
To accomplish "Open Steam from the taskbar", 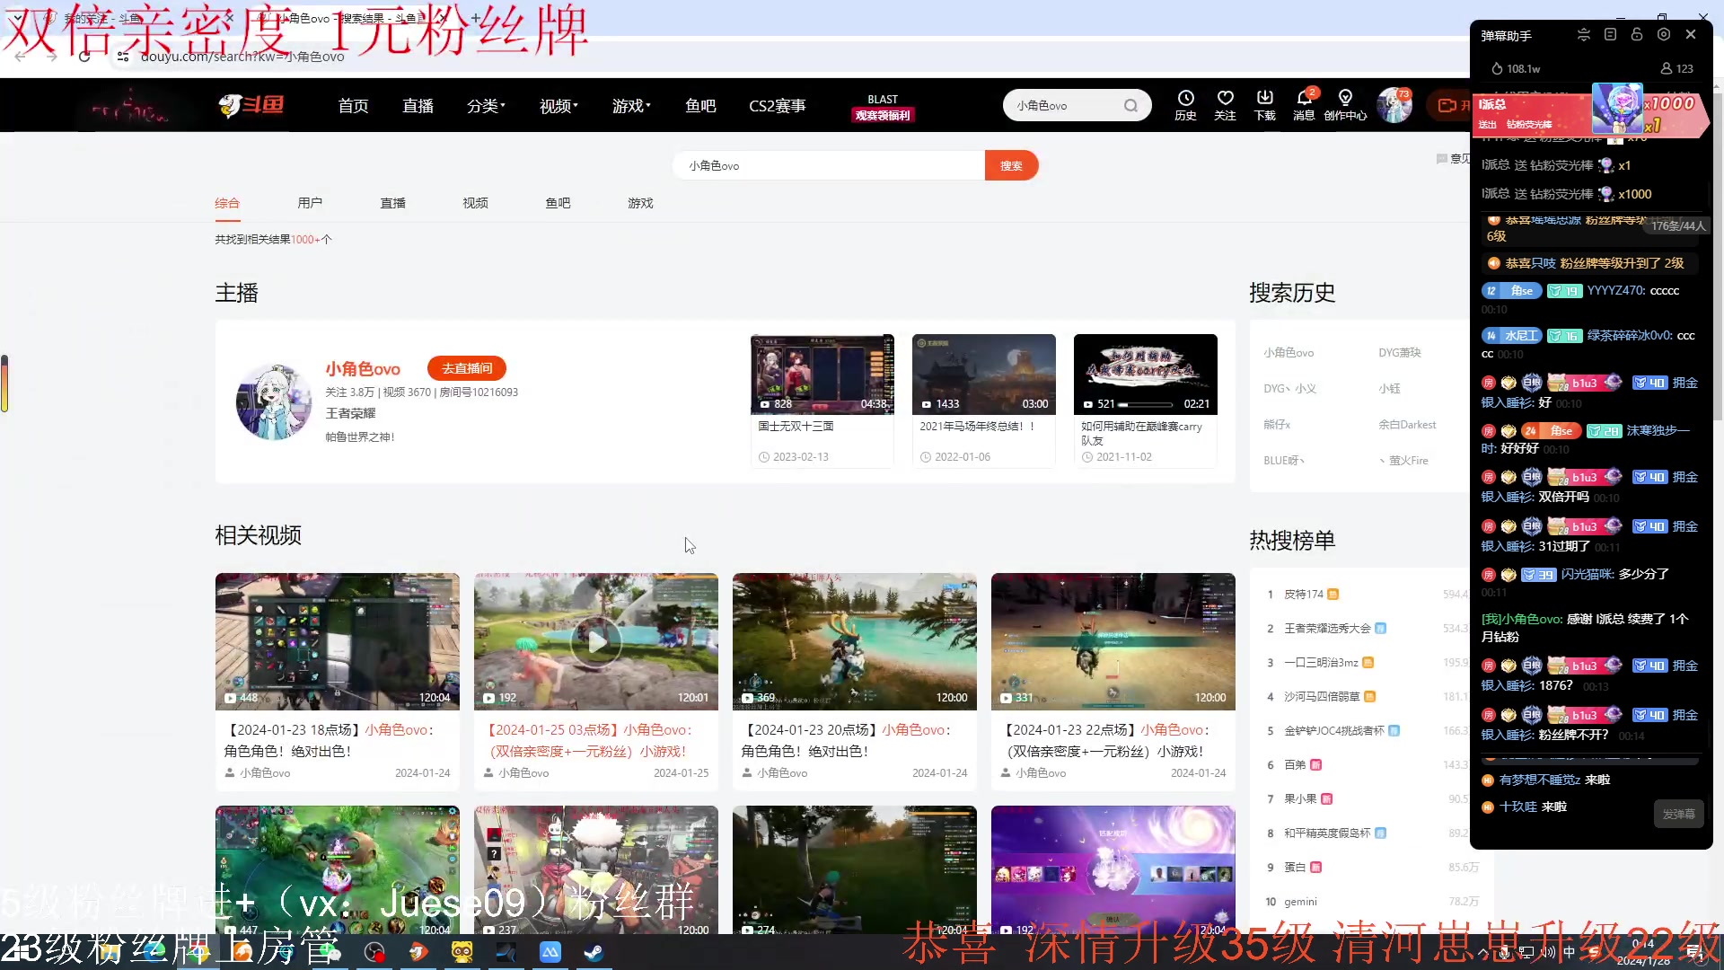I will [593, 952].
